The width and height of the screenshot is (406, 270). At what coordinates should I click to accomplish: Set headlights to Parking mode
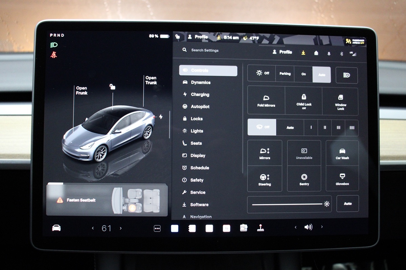[285, 74]
